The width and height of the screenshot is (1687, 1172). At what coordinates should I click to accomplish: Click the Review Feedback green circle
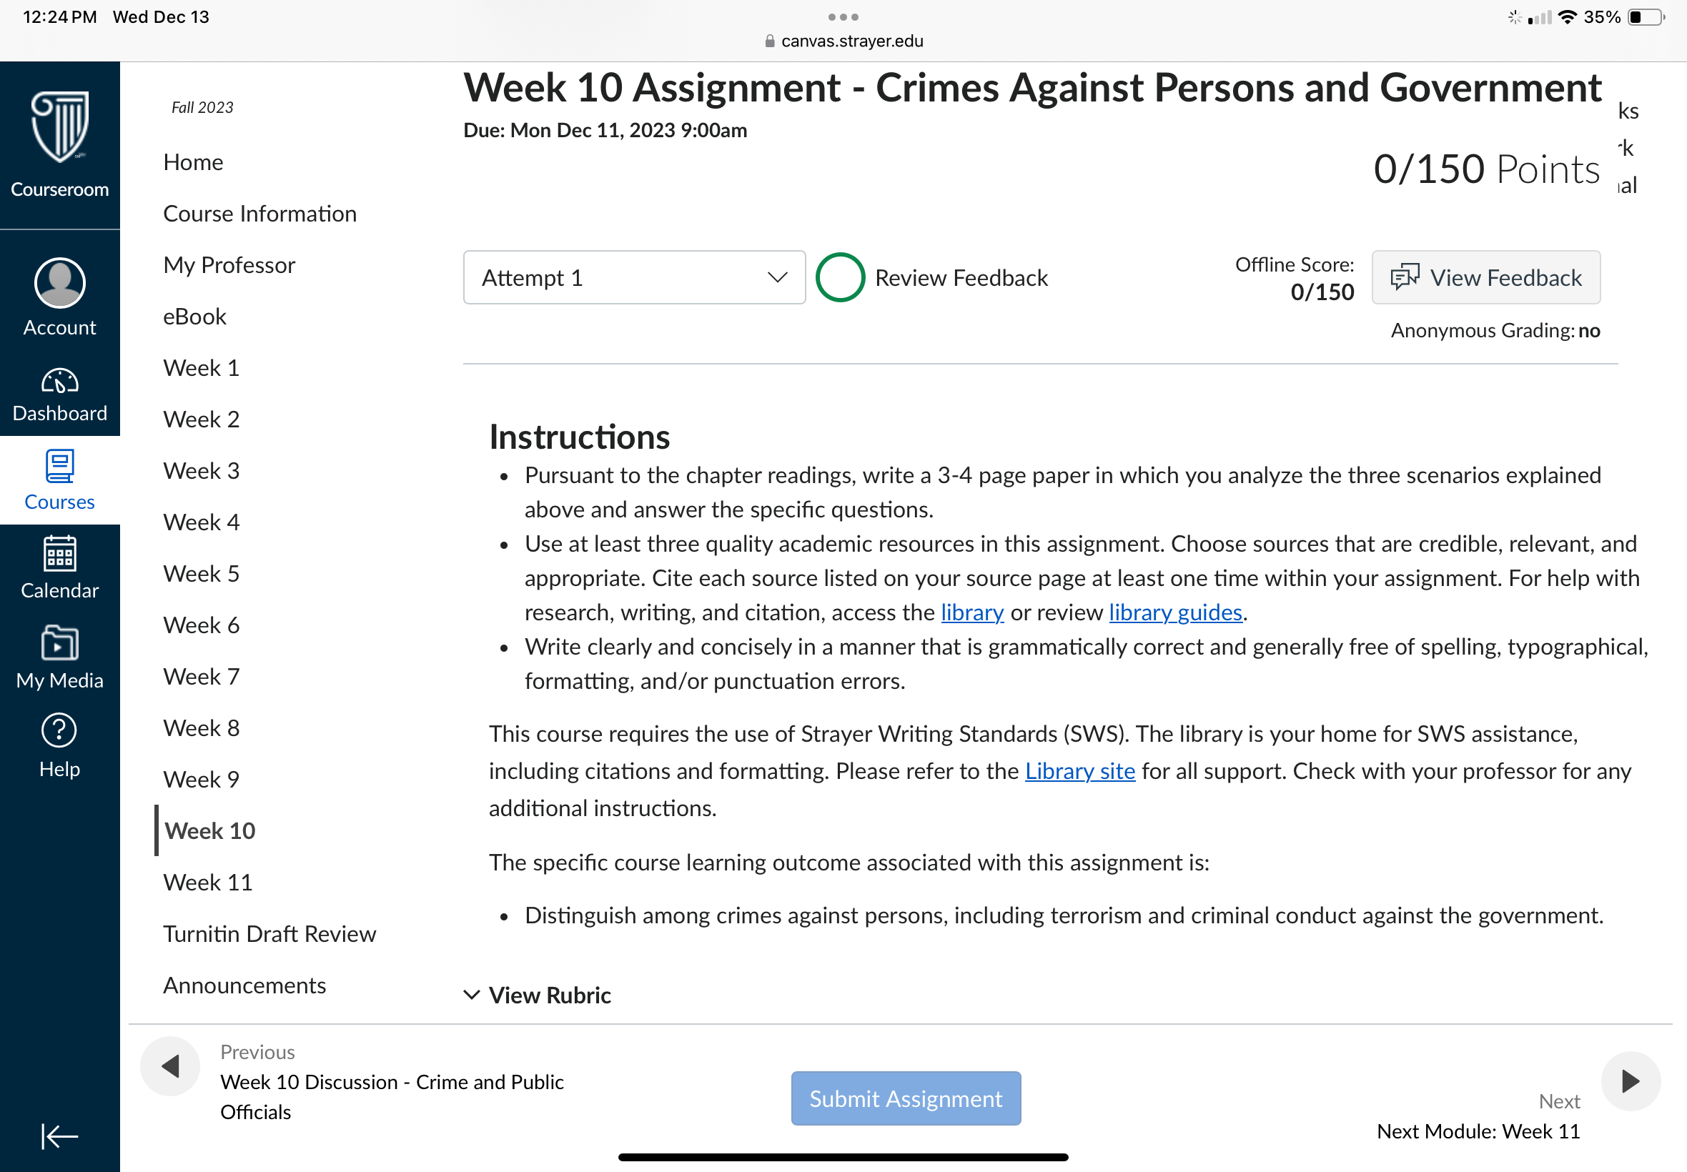coord(840,277)
